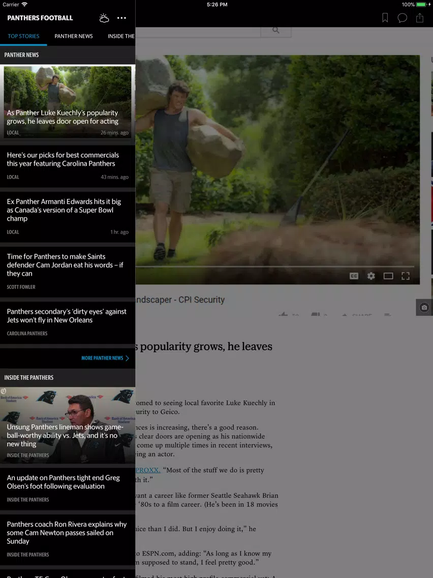Click the 5:26 PM clock
Viewport: 433px width, 578px height.
click(x=217, y=5)
